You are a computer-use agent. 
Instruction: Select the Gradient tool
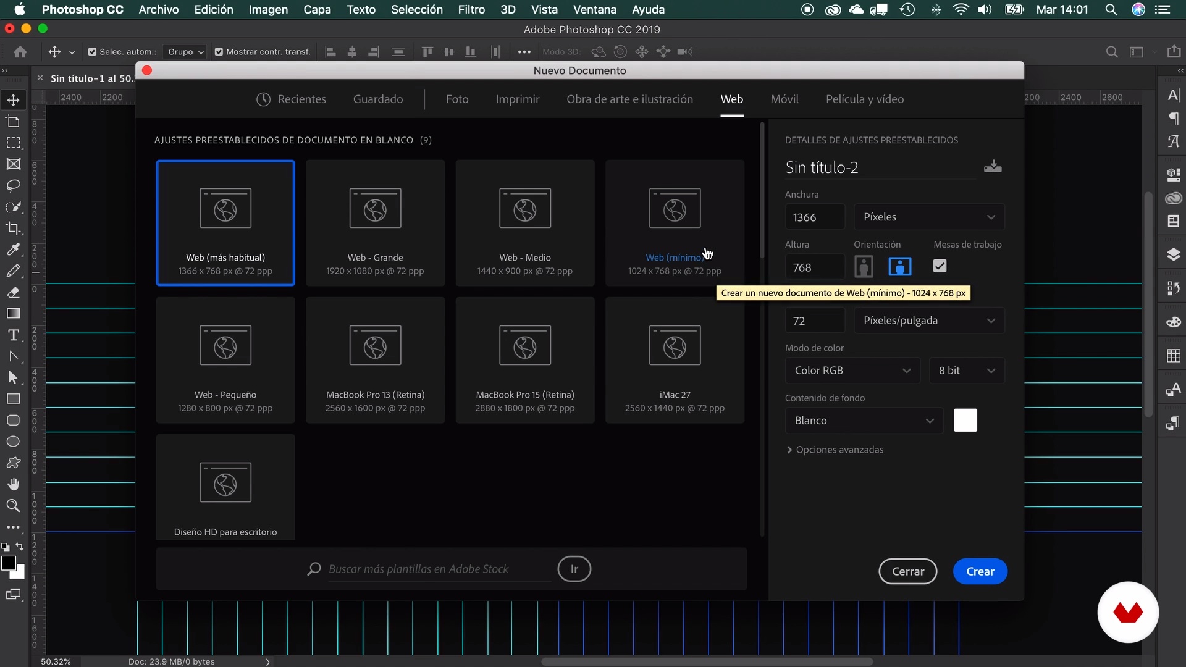[13, 313]
